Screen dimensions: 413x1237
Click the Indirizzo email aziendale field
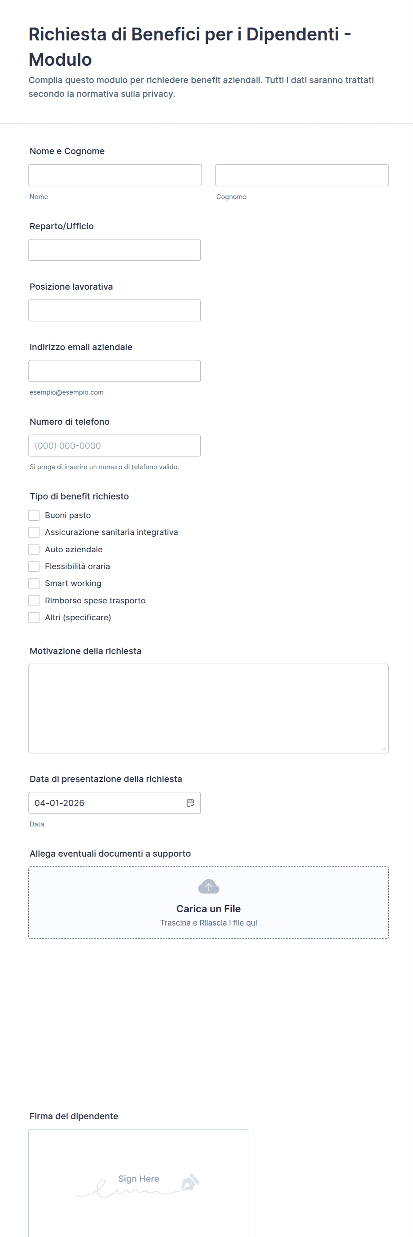tap(115, 371)
